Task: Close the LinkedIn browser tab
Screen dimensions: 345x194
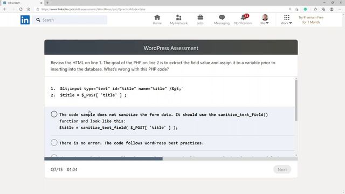Action: pos(41,3)
